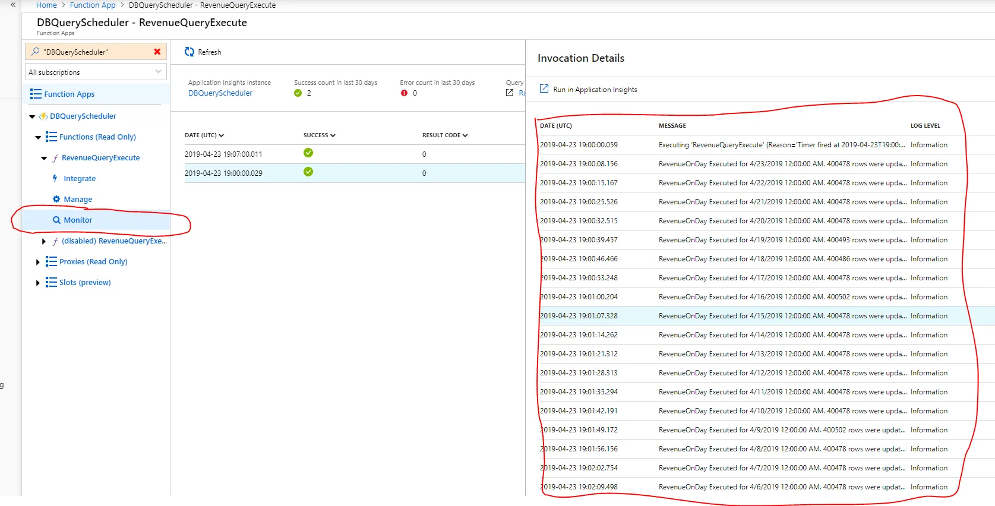Click the Function Apps list icon
The height and width of the screenshot is (506, 995).
tap(36, 94)
